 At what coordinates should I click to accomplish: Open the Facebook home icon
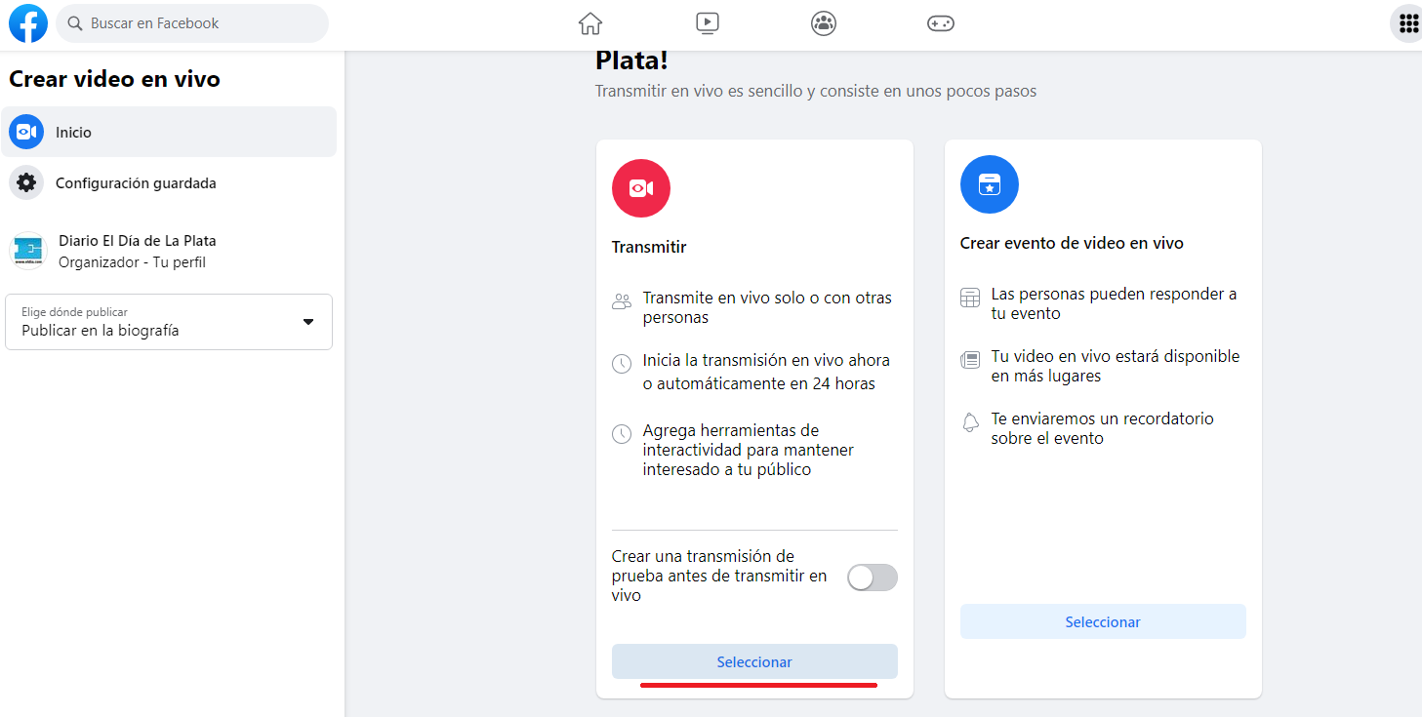point(589,22)
